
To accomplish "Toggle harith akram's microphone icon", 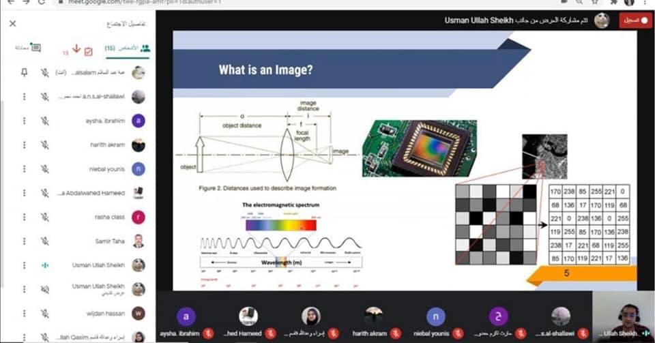I will coord(45,145).
